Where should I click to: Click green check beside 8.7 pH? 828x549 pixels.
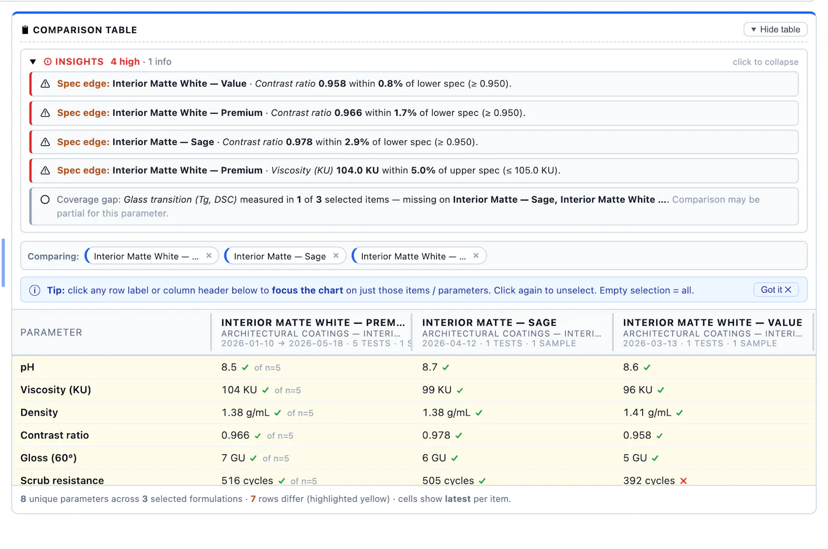click(446, 368)
